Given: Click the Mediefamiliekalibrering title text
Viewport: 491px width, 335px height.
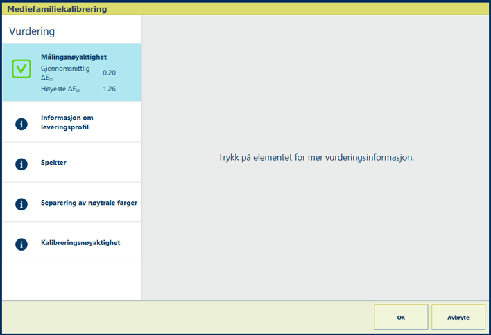Looking at the screenshot, I should [x=57, y=9].
